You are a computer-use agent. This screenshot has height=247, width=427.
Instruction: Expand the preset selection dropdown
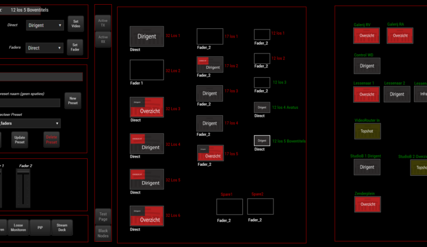coord(29,123)
